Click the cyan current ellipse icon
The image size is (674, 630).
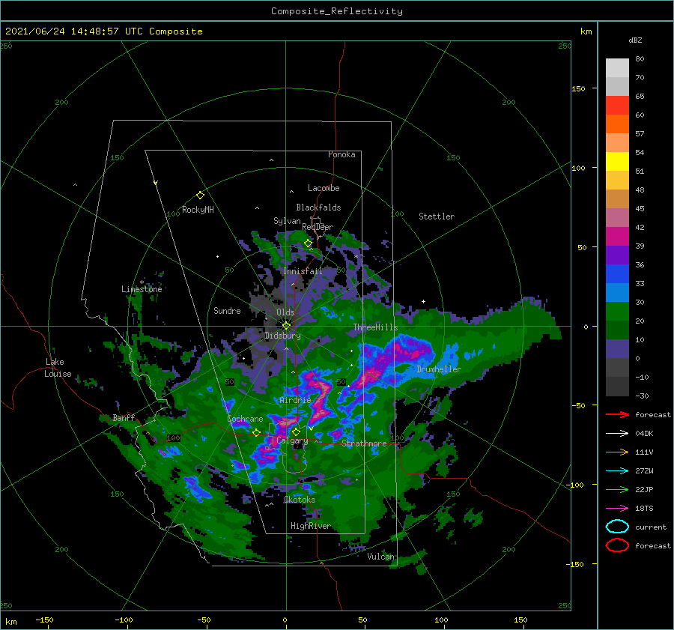click(617, 527)
